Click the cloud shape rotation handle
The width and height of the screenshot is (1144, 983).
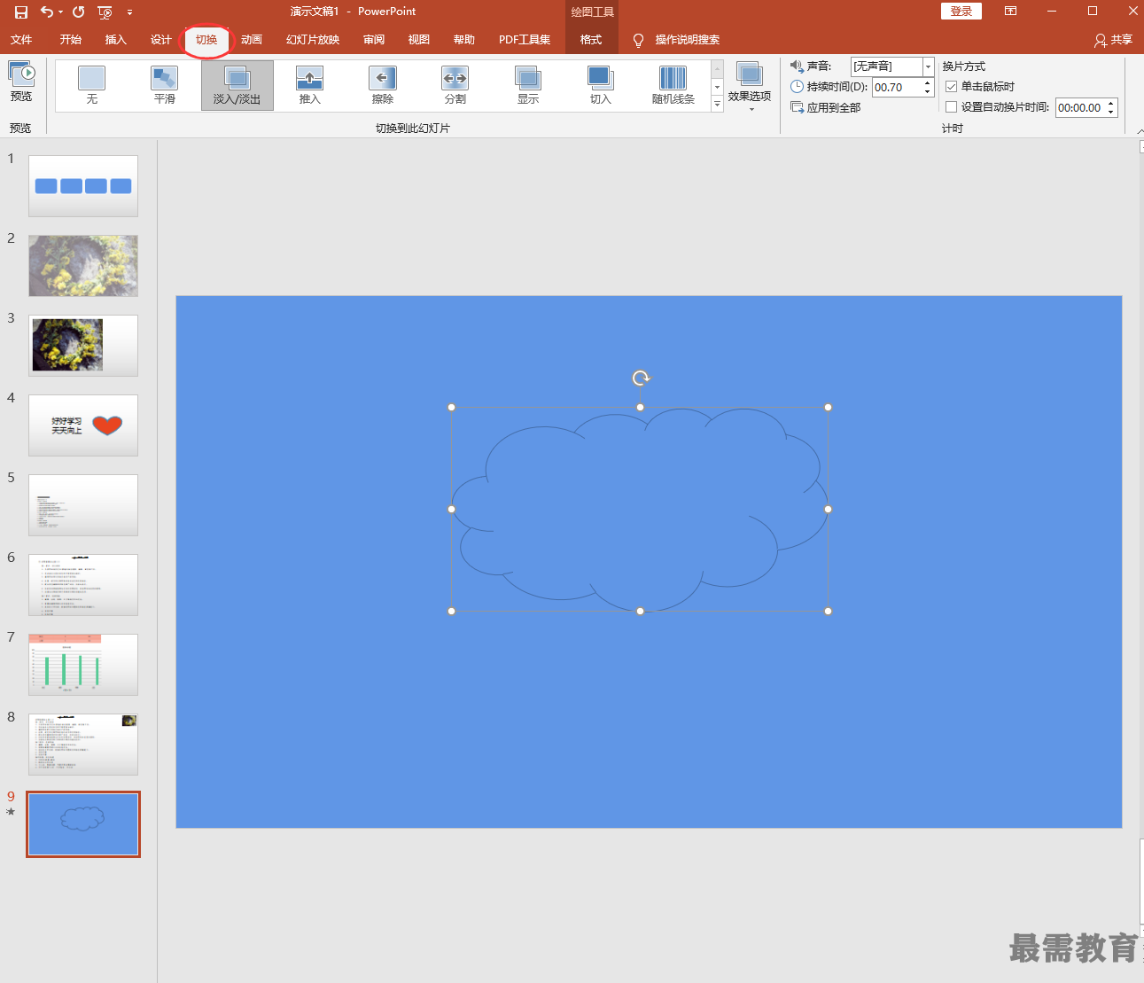coord(641,378)
